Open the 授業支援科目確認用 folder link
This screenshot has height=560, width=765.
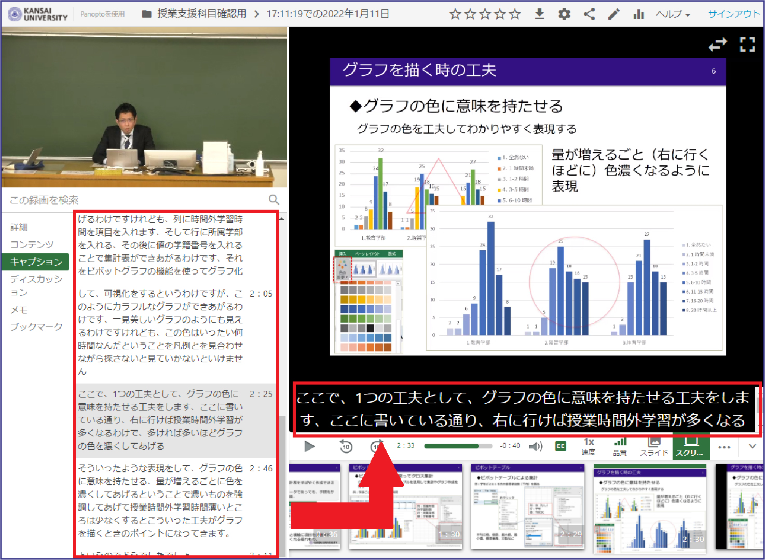click(201, 14)
